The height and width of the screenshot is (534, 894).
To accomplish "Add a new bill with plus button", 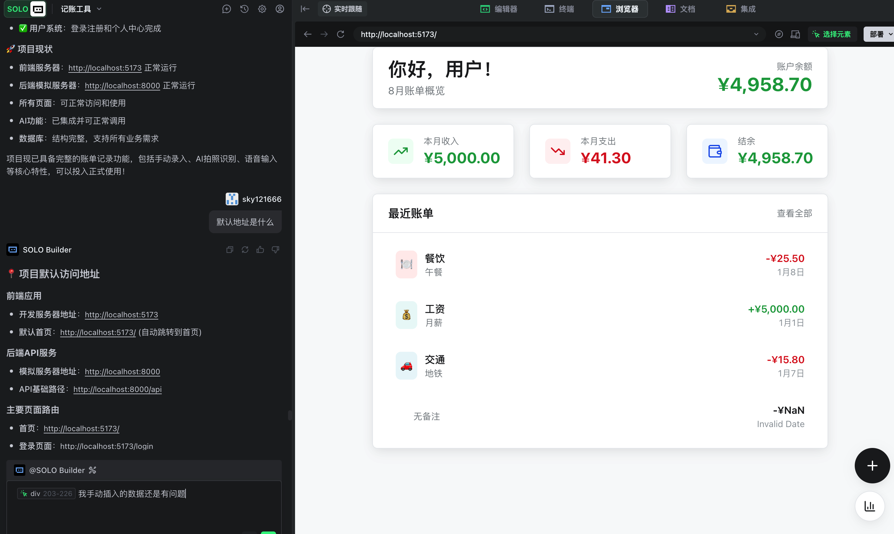I will [x=872, y=466].
